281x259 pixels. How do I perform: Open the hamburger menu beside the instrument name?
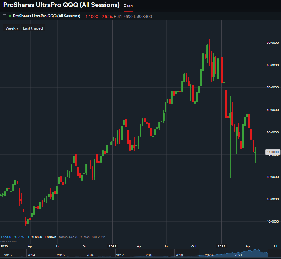pos(4,16)
